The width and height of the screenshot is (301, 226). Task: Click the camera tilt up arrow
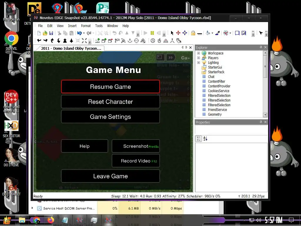(52, 41)
